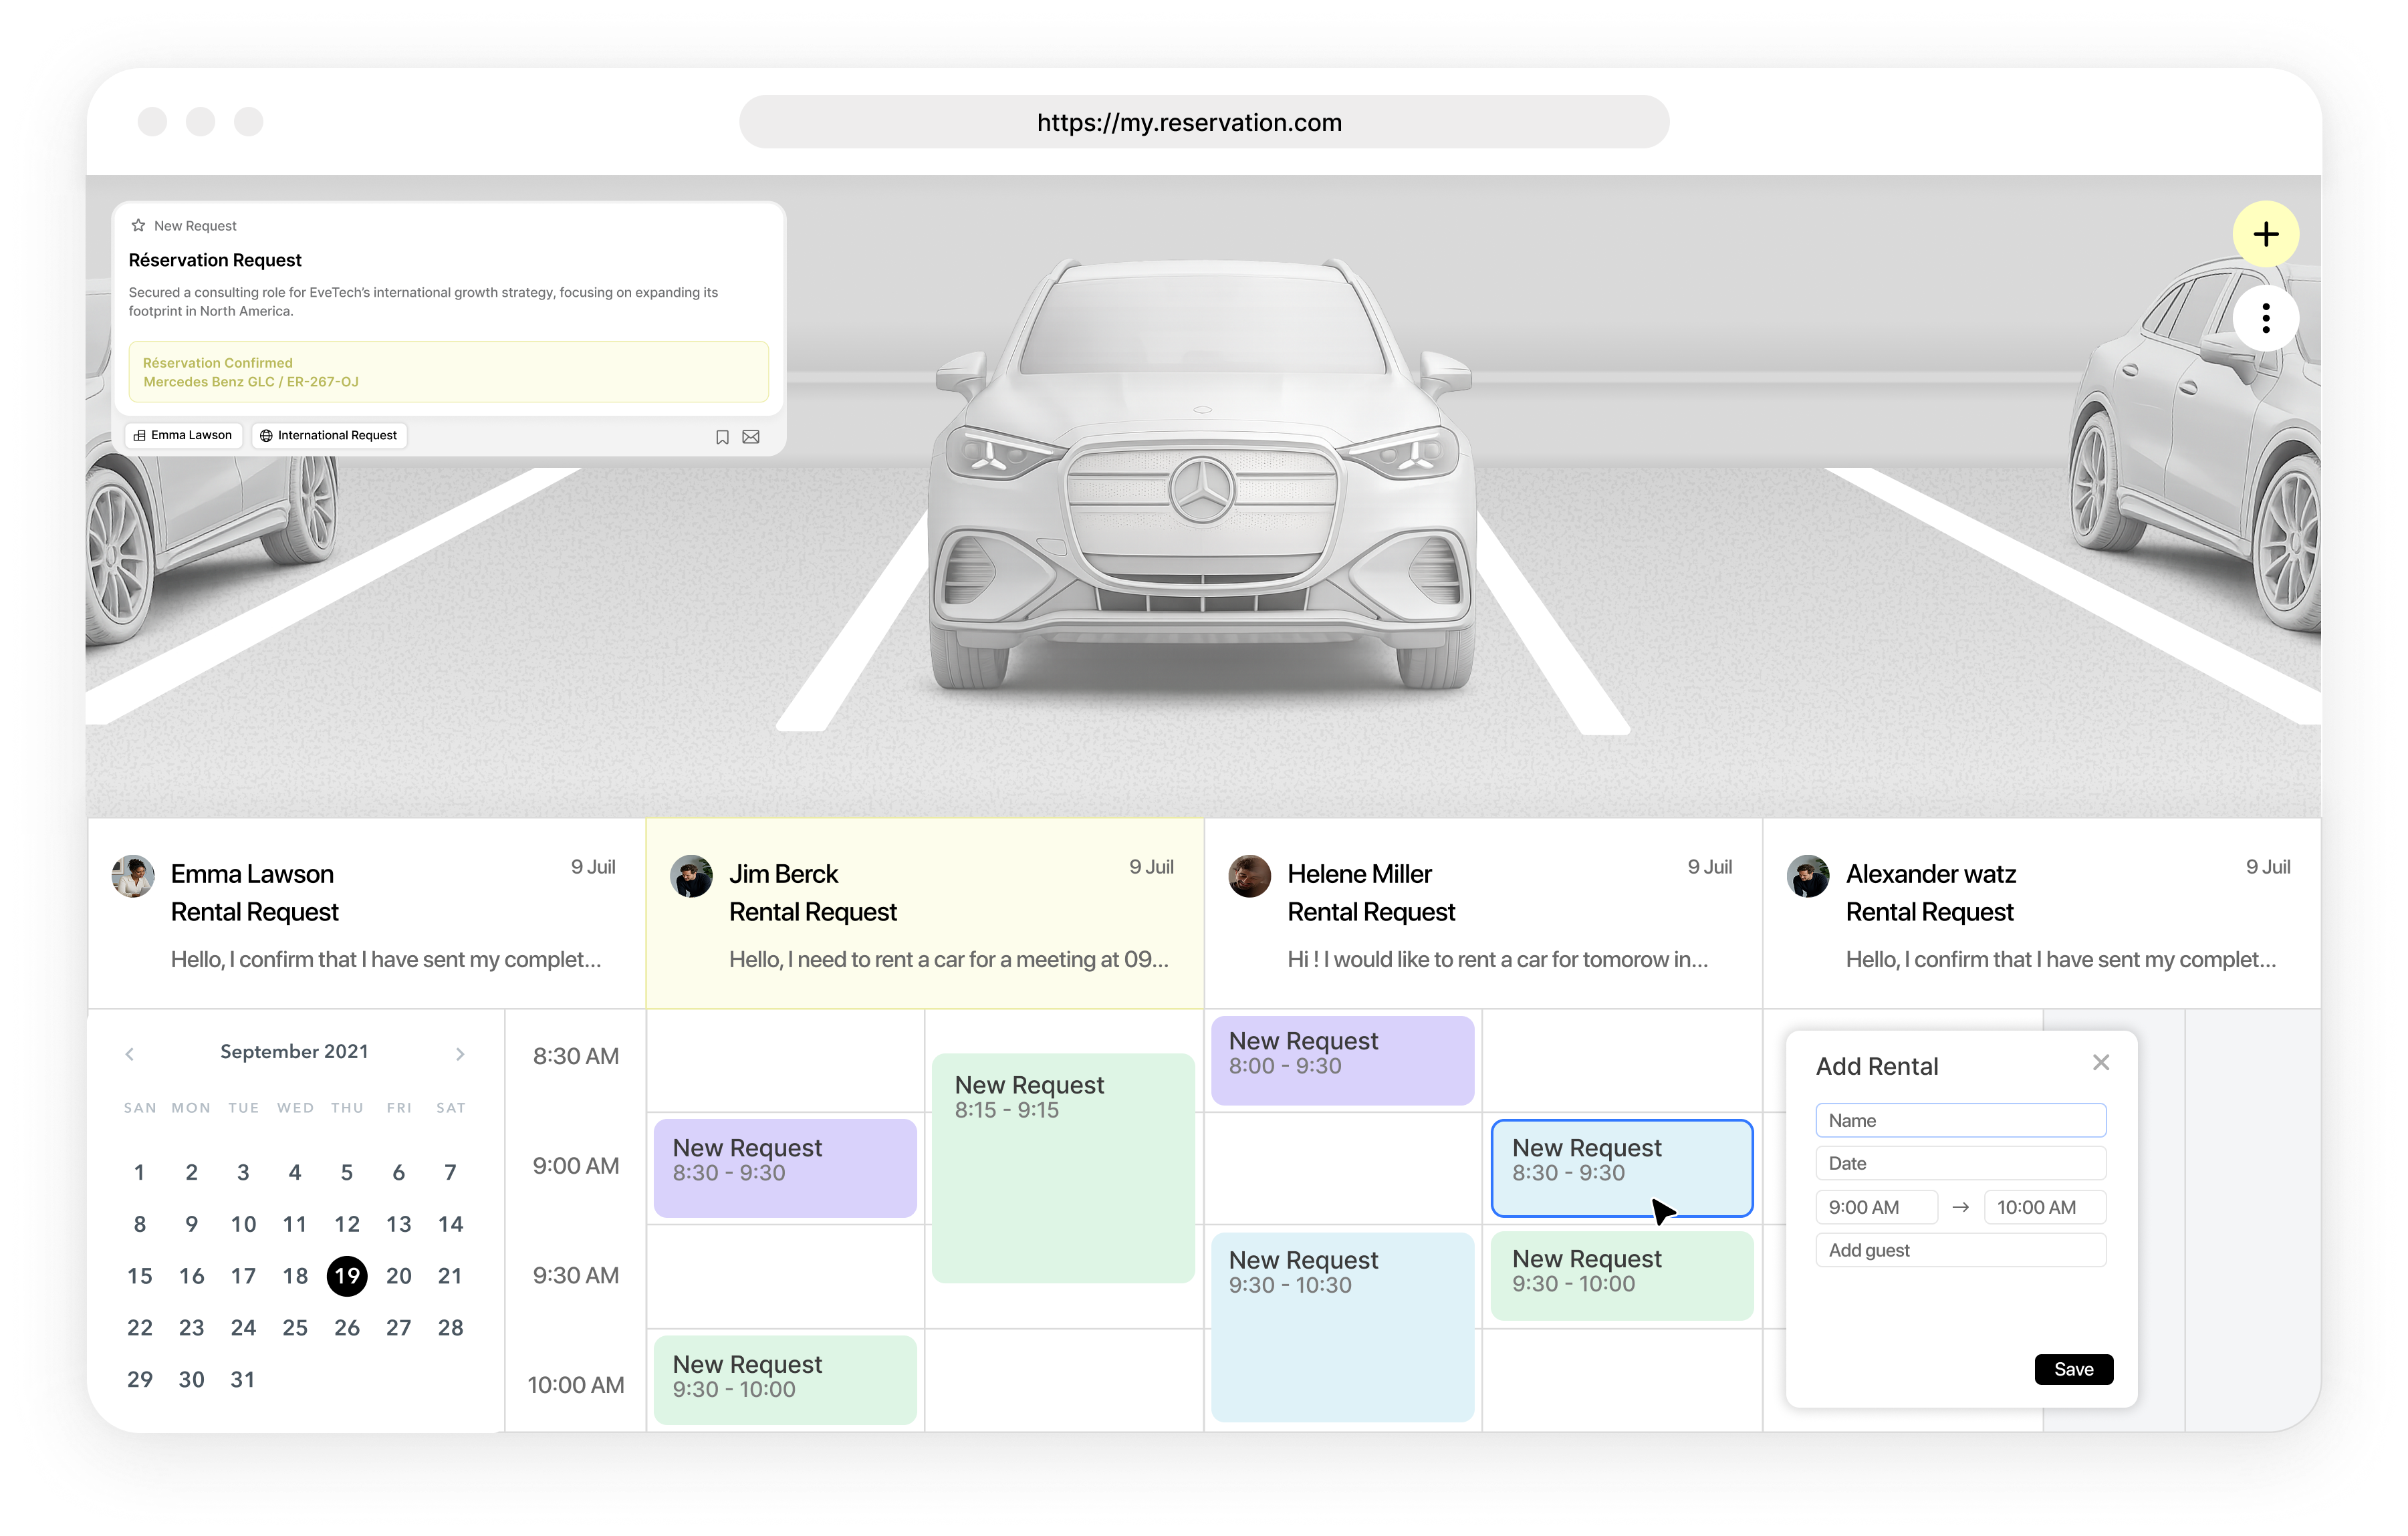Click Jim Berck's avatar photo

coord(691,876)
